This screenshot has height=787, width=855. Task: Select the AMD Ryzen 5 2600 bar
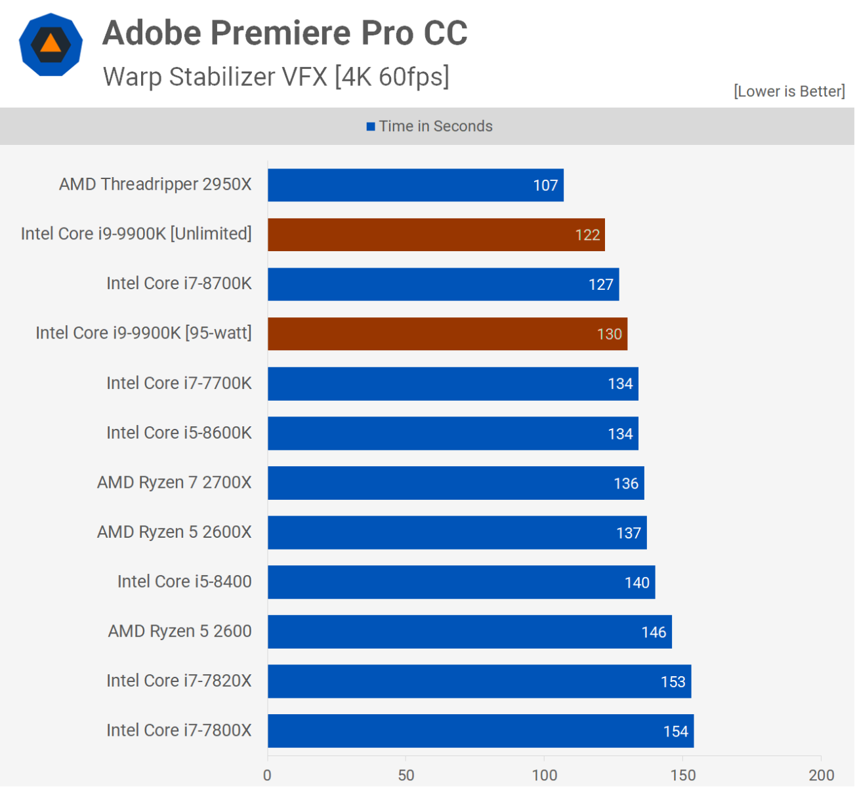(469, 632)
